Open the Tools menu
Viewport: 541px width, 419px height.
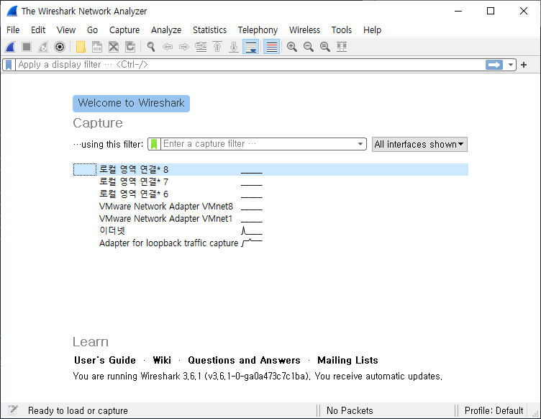tap(341, 30)
